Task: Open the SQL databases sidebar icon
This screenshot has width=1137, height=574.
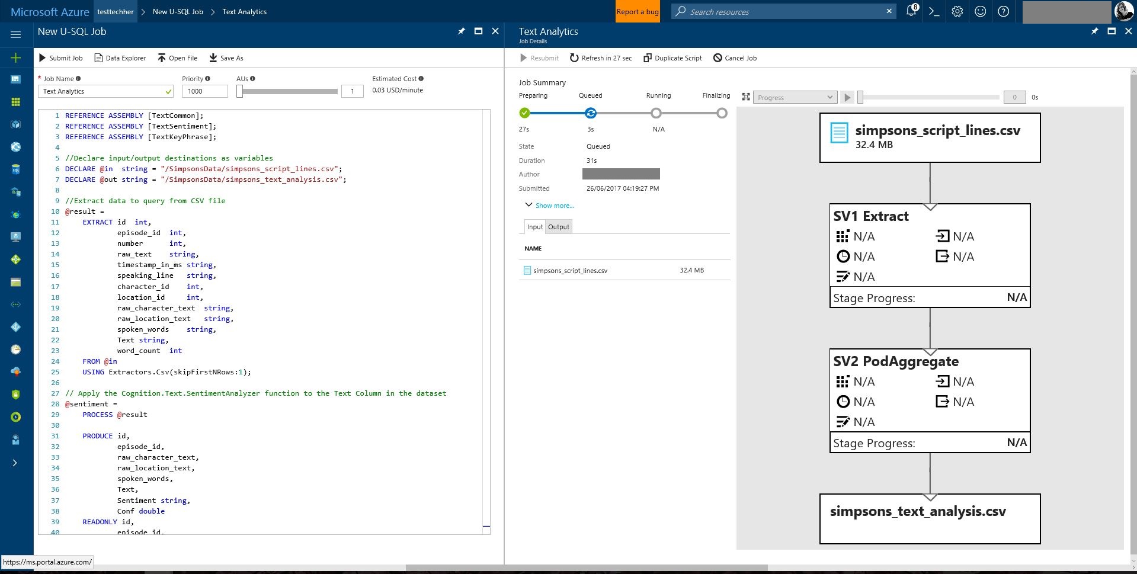Action: click(16, 169)
